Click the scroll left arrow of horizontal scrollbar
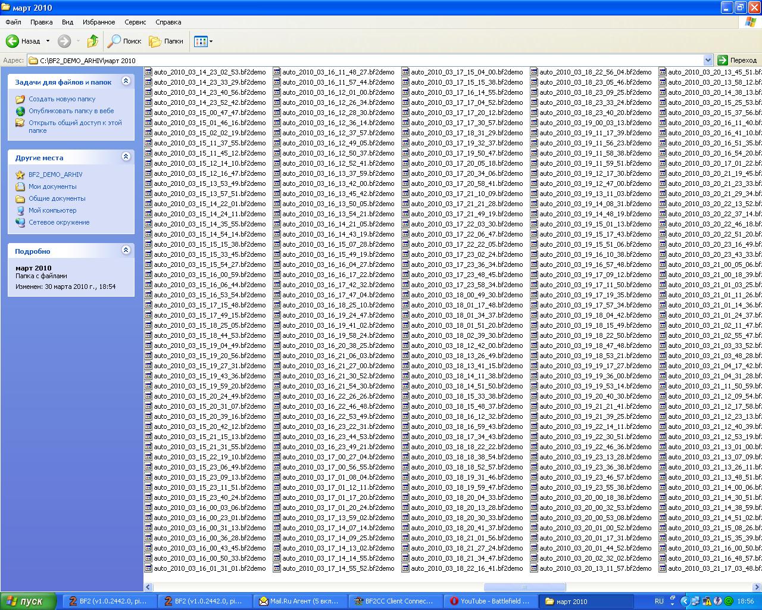762x610 pixels. click(x=149, y=587)
